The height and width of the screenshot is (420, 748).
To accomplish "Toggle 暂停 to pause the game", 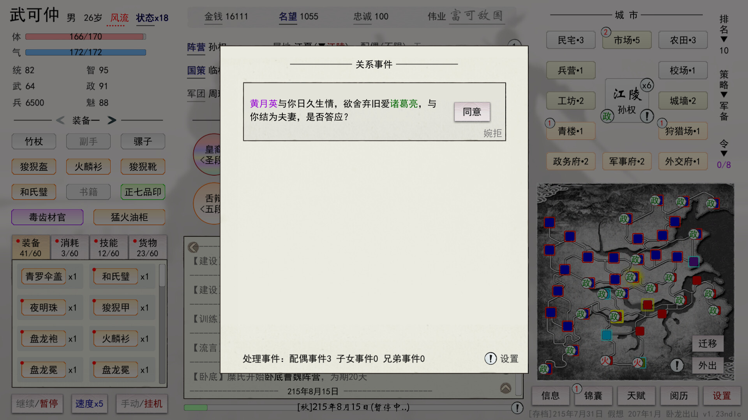I will [48, 404].
